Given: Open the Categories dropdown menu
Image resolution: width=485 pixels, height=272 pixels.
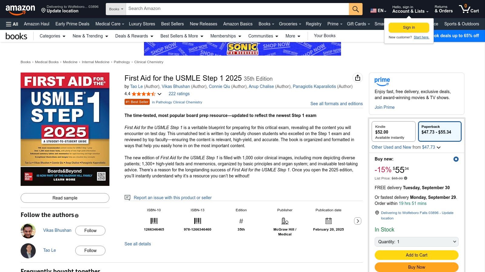Looking at the screenshot, I should [x=52, y=36].
